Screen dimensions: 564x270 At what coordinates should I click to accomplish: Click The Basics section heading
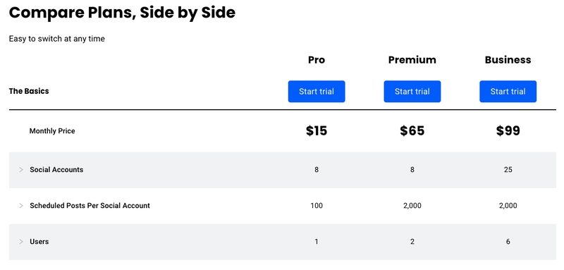click(x=29, y=91)
